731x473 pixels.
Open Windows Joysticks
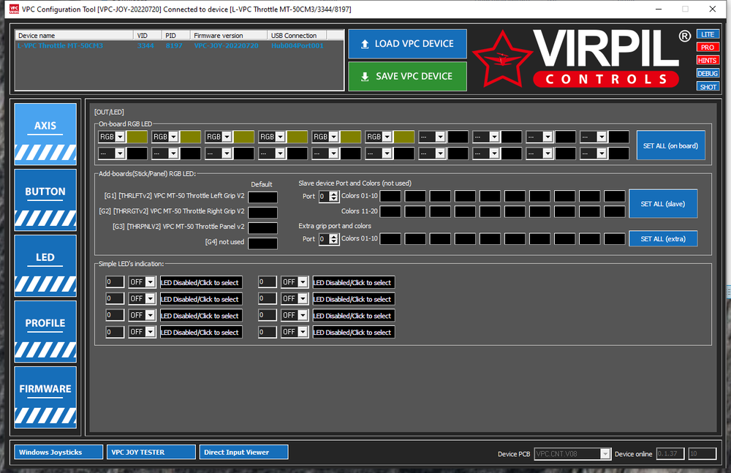tap(58, 452)
